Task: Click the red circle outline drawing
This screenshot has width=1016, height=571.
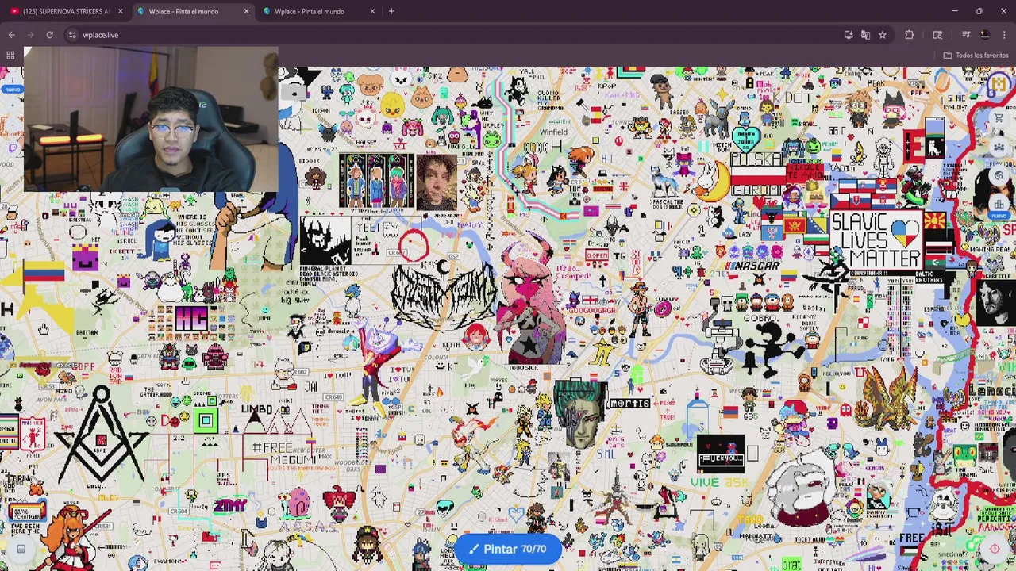Action: [x=414, y=243]
